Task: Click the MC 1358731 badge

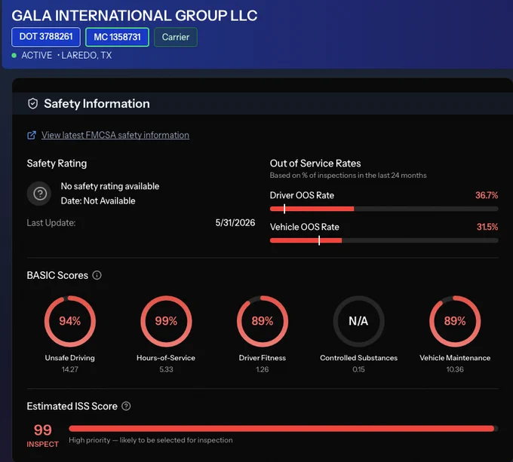Action: click(117, 37)
